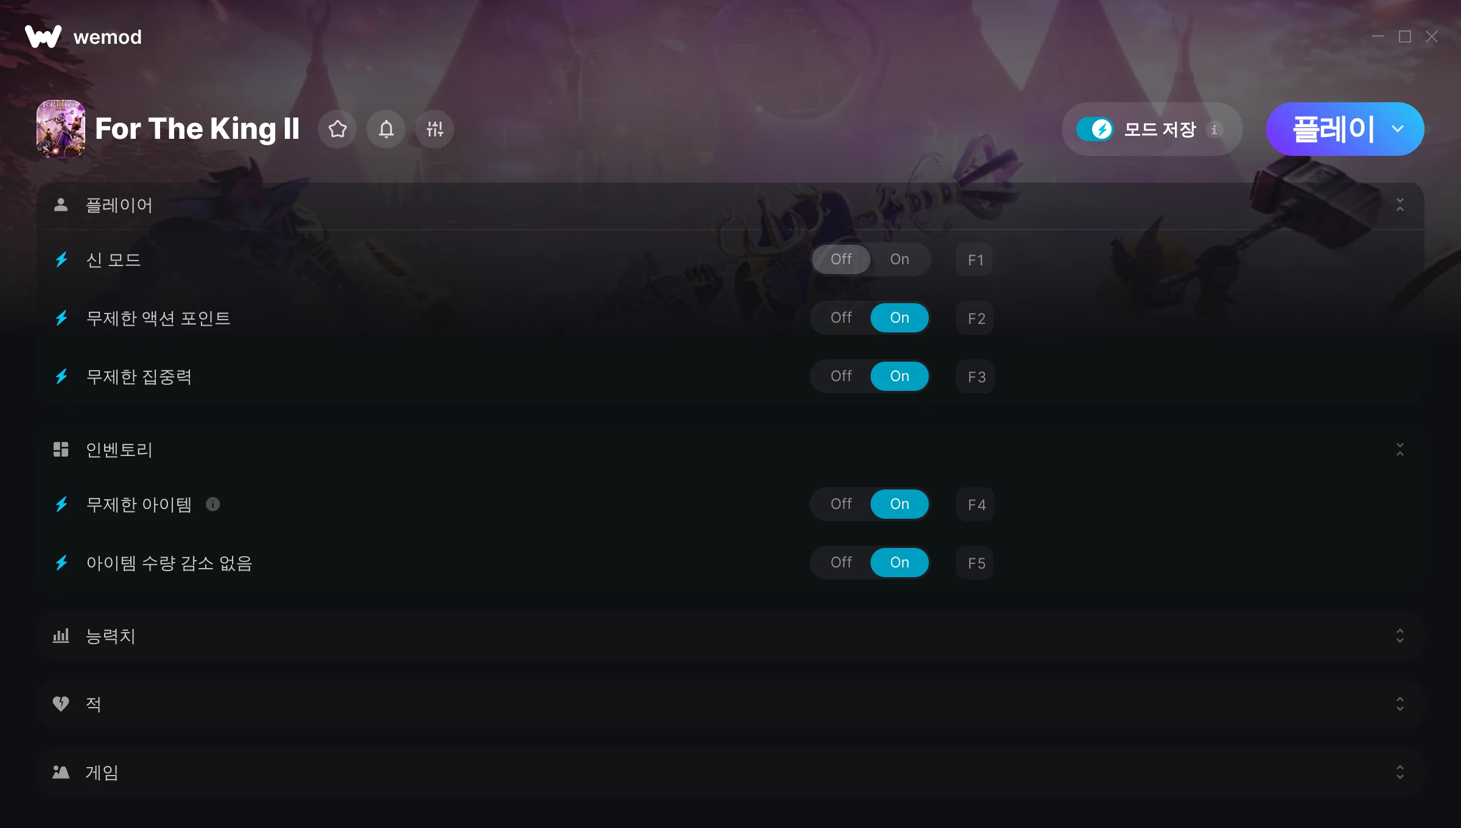Open the notification bell icon
The image size is (1461, 828).
[386, 129]
